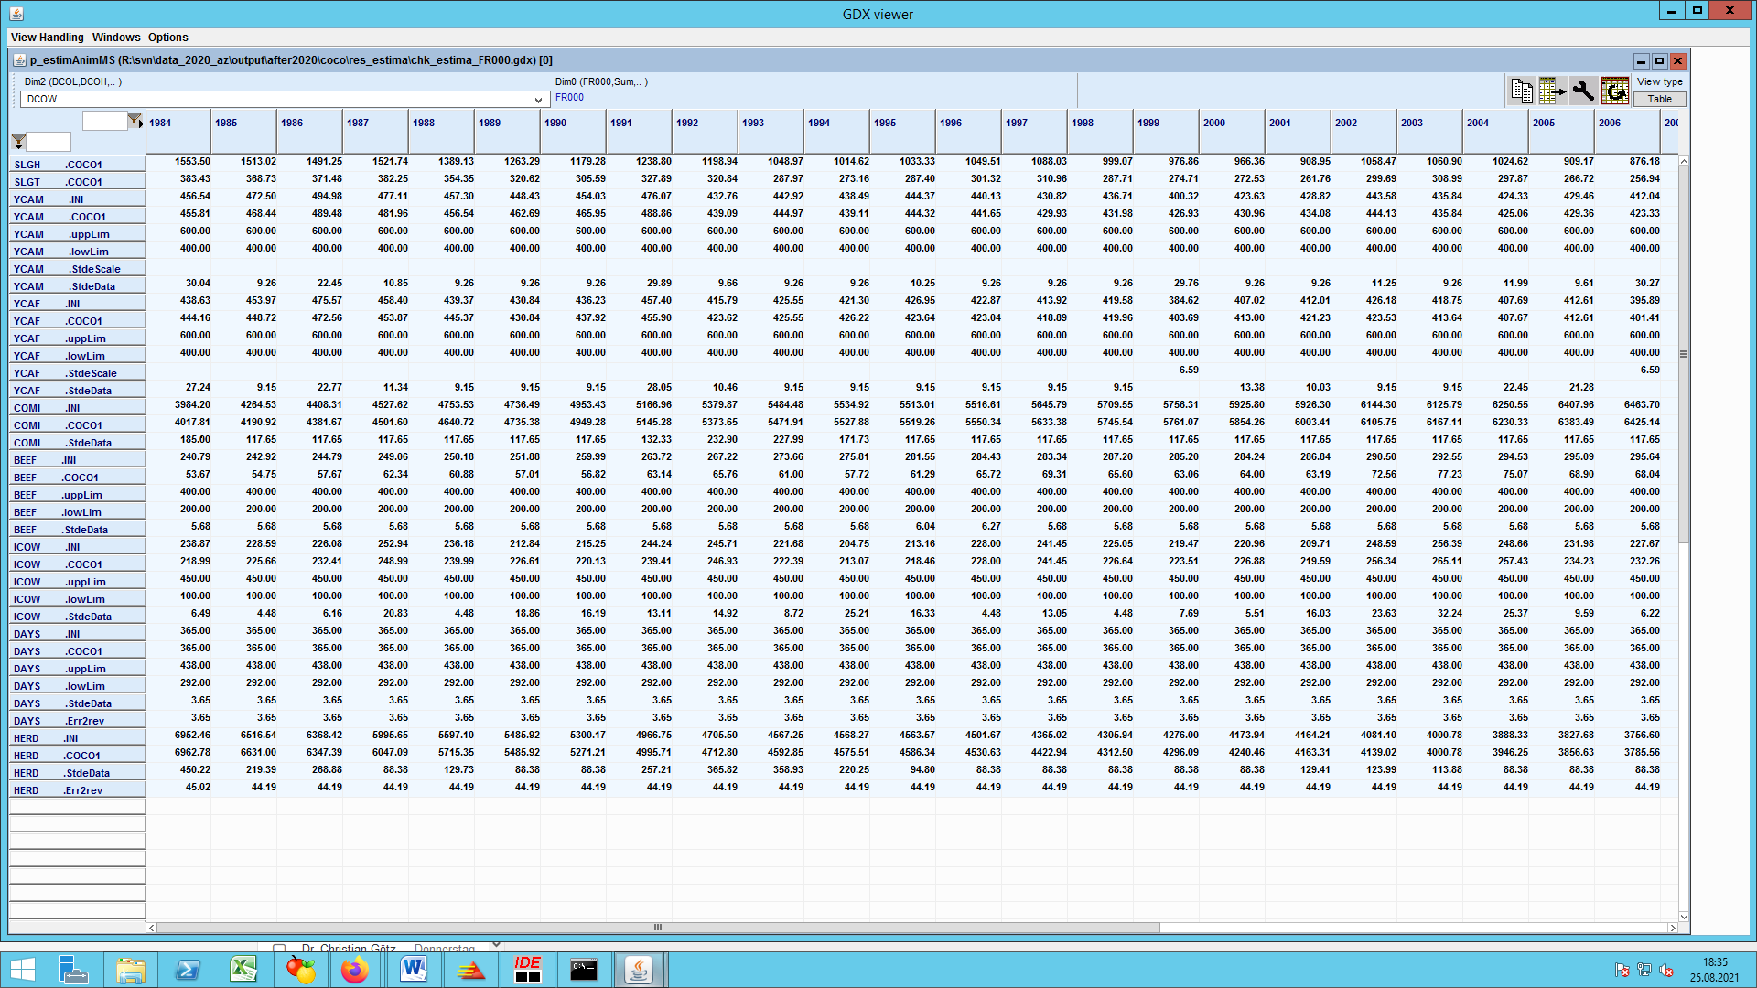
Task: Open Windows Start button
Action: pyautogui.click(x=22, y=970)
